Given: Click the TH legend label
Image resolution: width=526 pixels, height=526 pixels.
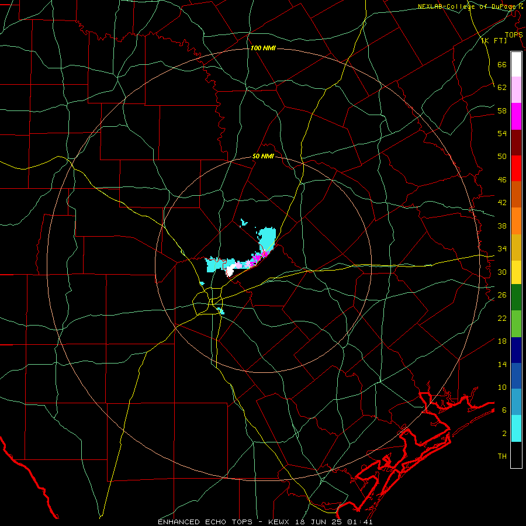Looking at the screenshot, I should coord(502,456).
